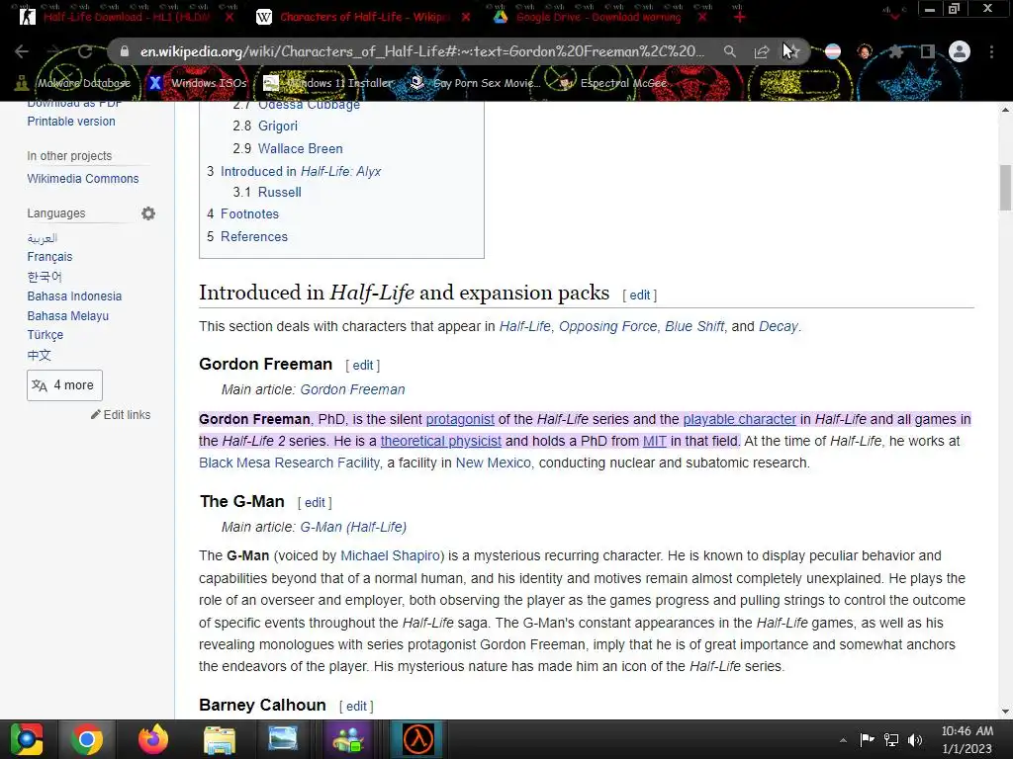Click the padlock site info icon

124,51
